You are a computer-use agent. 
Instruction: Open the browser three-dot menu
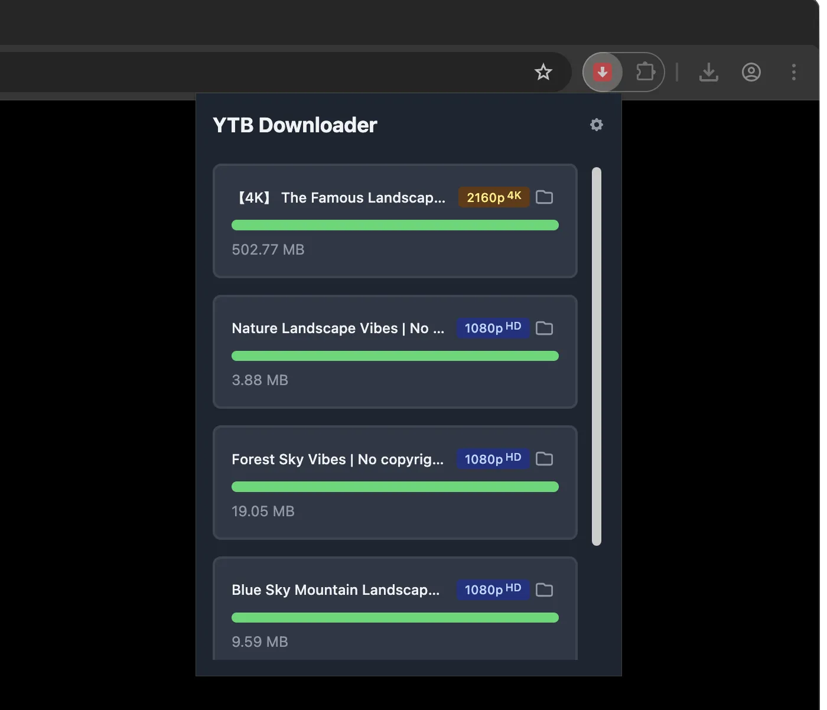[x=794, y=72]
